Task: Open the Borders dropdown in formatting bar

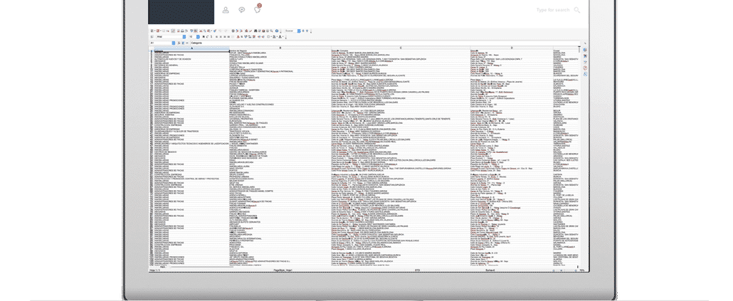Action: [269, 36]
